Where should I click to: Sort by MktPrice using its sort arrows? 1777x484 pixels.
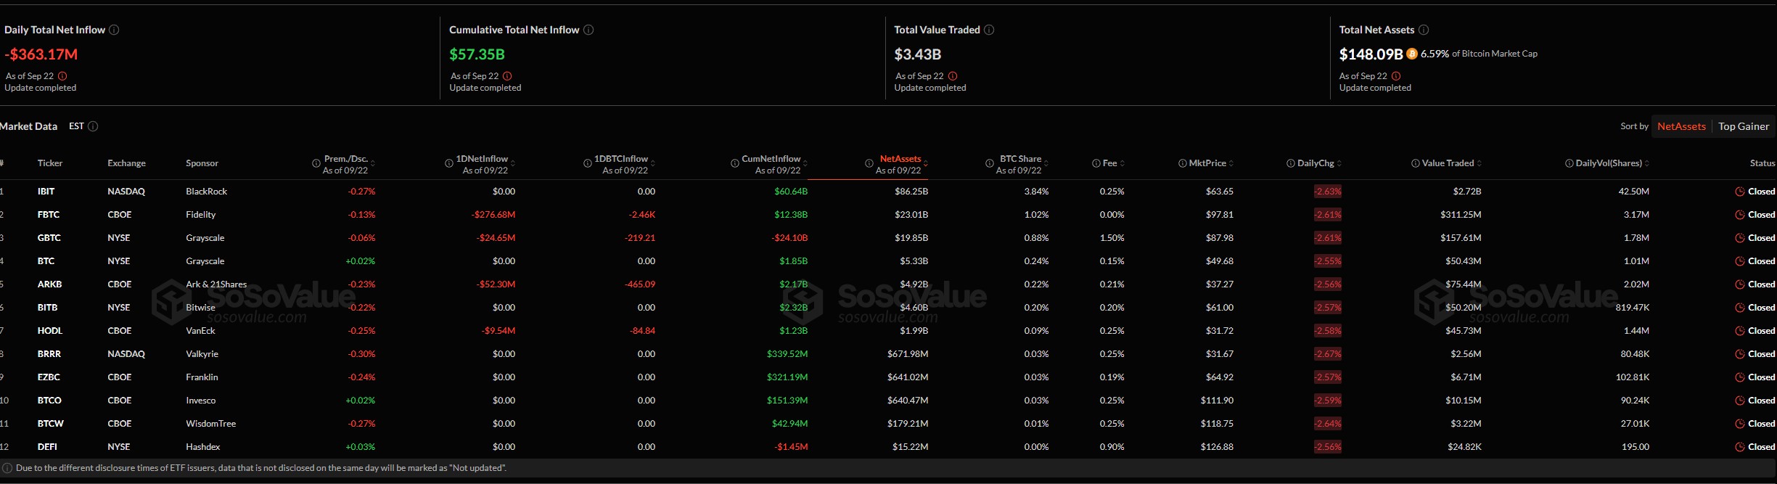[1231, 163]
